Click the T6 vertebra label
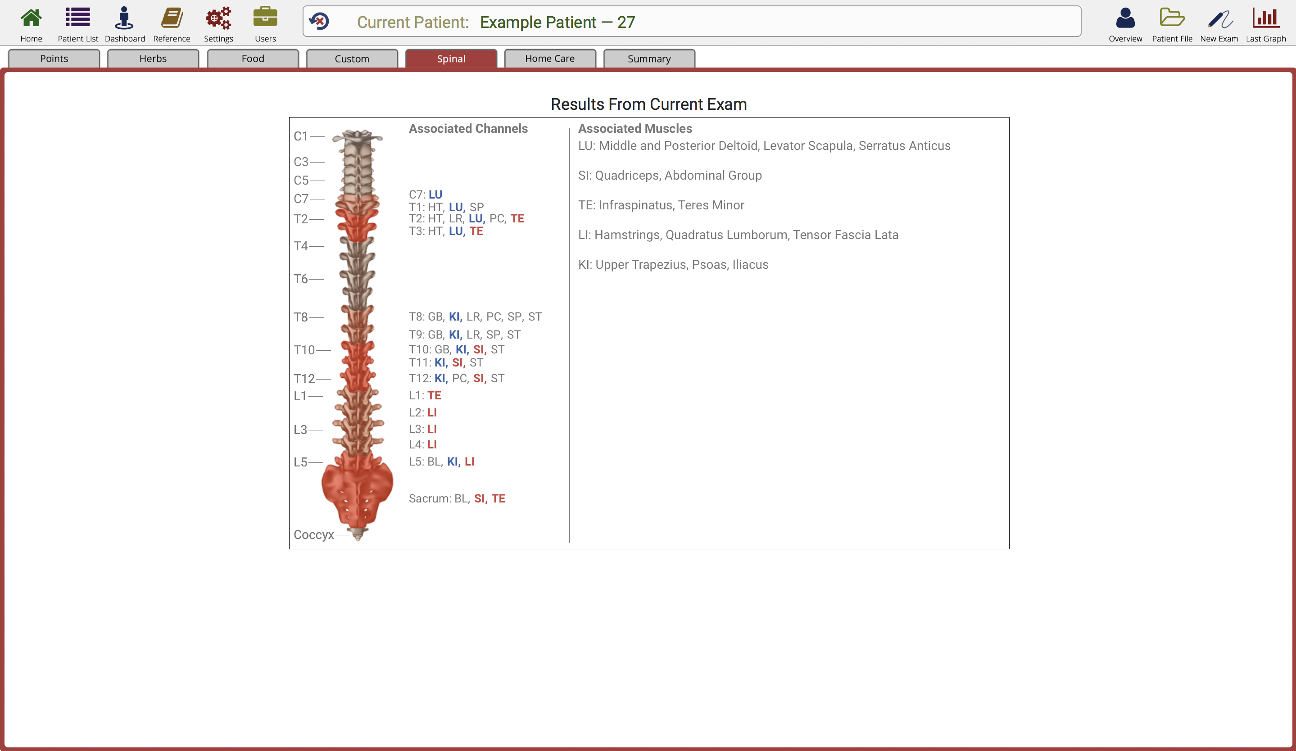1296x751 pixels. point(301,279)
